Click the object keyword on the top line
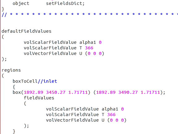This screenshot has height=134, width=178. tap(21, 3)
